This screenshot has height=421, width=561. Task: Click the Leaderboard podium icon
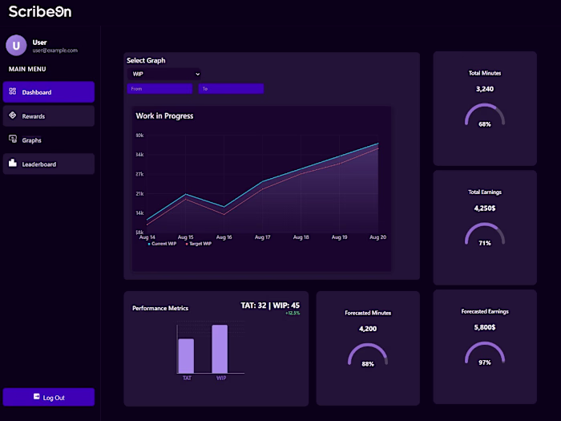13,163
